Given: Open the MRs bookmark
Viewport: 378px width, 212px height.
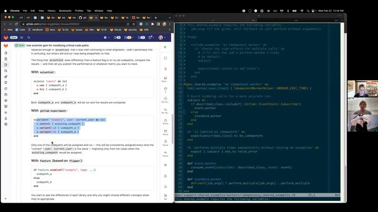Looking at the screenshot, I should (89, 30).
